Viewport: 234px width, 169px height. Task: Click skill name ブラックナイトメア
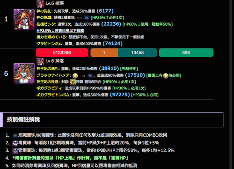[x=53, y=75]
